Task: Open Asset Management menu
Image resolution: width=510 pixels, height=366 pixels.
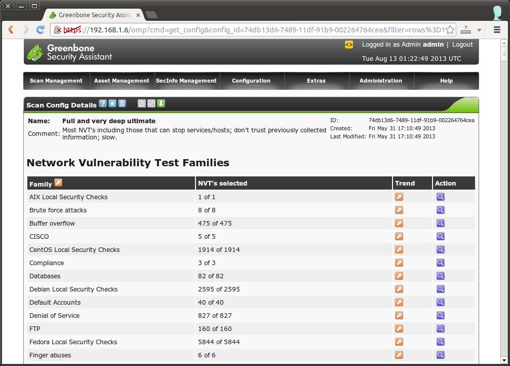Action: 122,81
